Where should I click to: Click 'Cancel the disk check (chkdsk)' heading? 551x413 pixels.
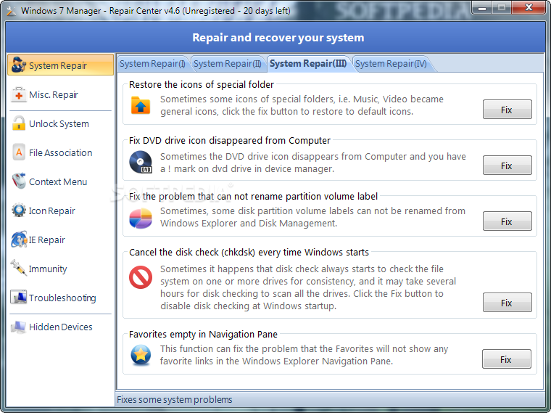(x=249, y=253)
